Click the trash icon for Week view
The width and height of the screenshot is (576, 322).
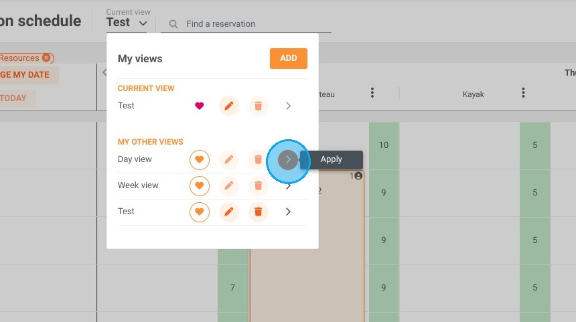(x=259, y=186)
